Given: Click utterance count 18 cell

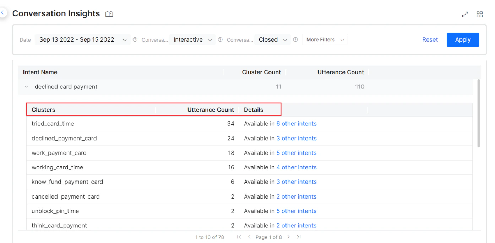Looking at the screenshot, I should pos(231,153).
